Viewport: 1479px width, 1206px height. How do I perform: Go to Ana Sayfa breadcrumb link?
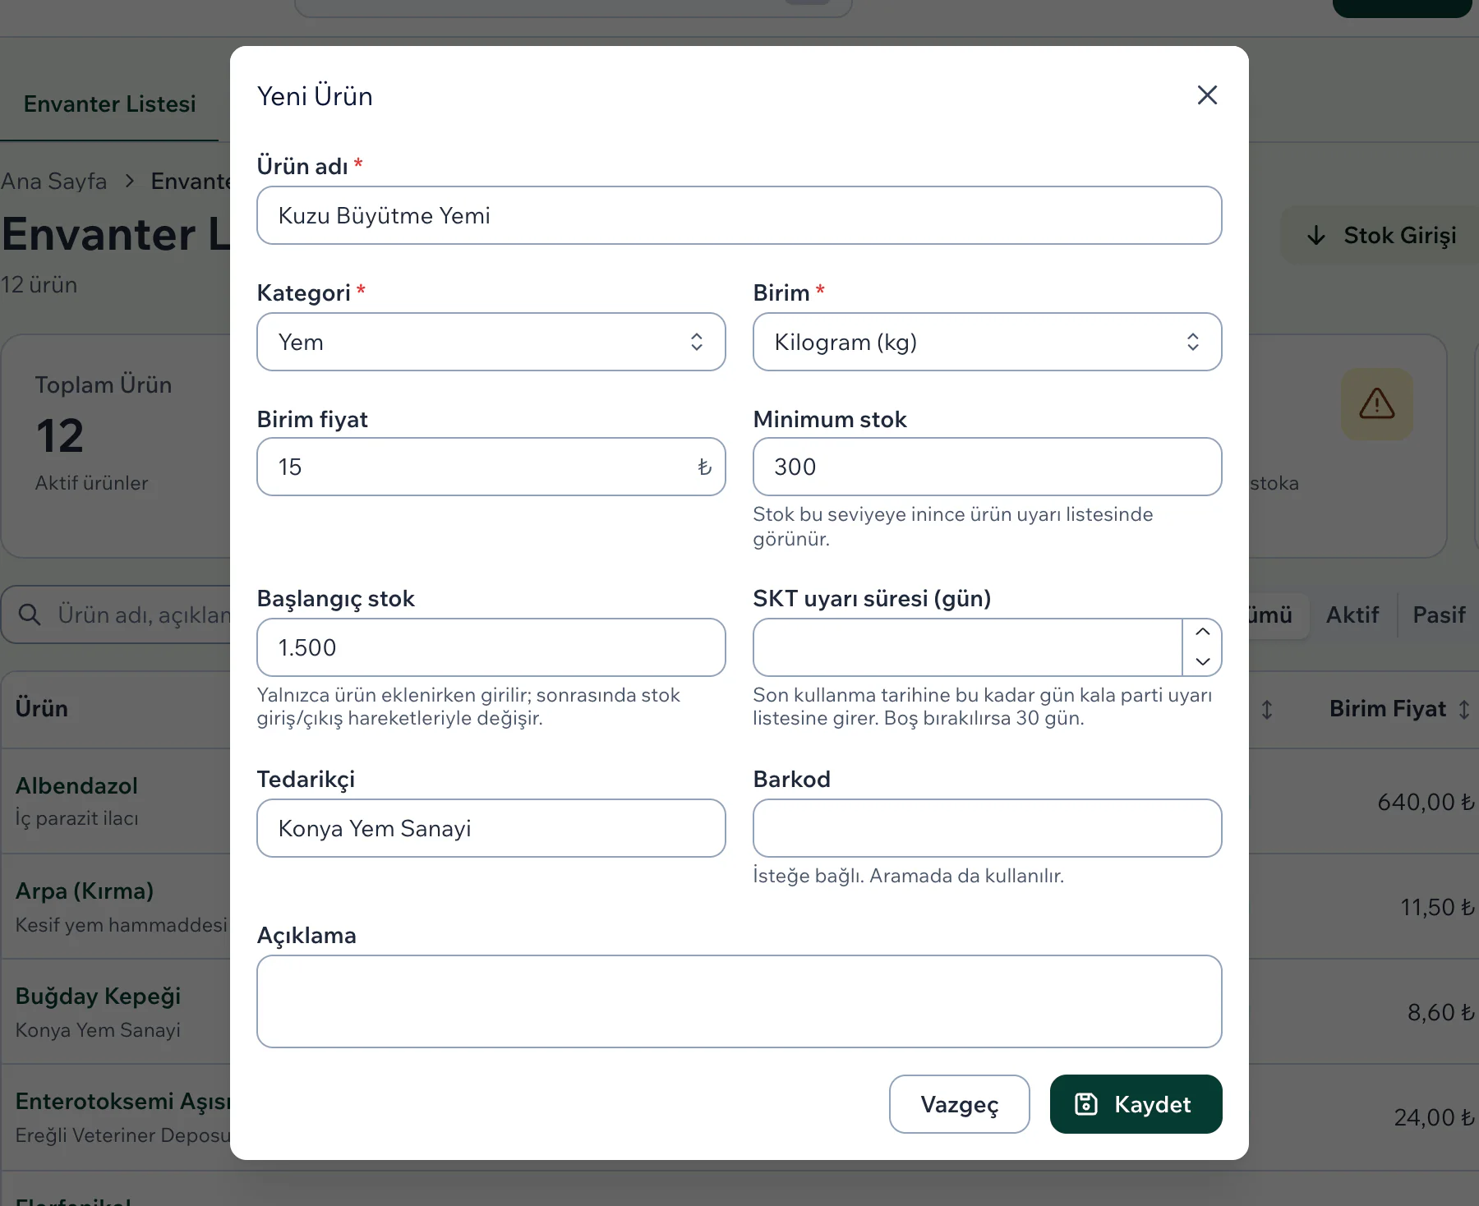[x=54, y=181]
